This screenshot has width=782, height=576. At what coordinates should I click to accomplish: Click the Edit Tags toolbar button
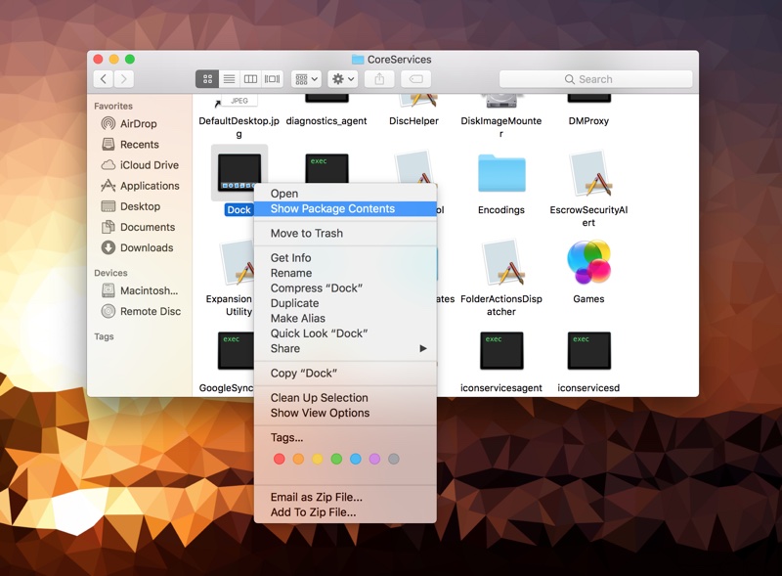(x=416, y=79)
